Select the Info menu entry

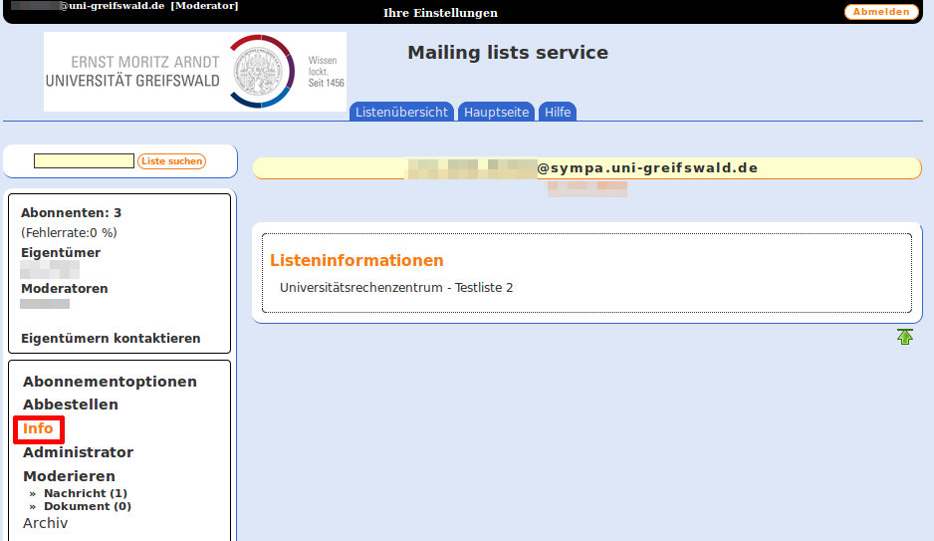[39, 429]
